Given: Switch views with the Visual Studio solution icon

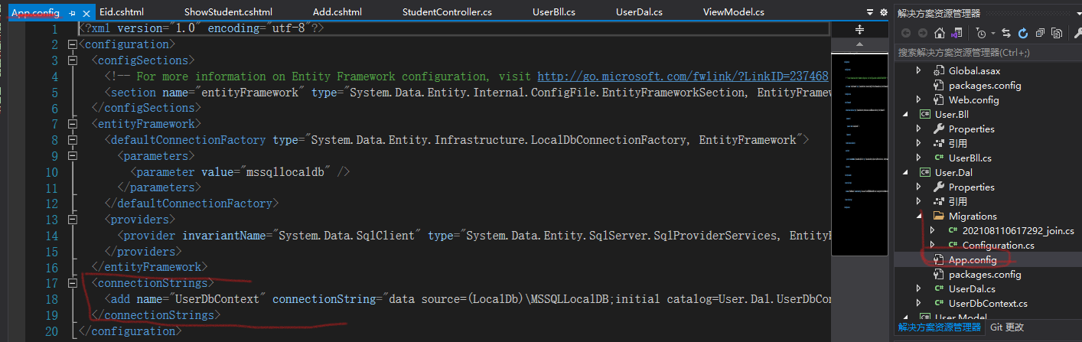Looking at the screenshot, I should coord(956,34).
